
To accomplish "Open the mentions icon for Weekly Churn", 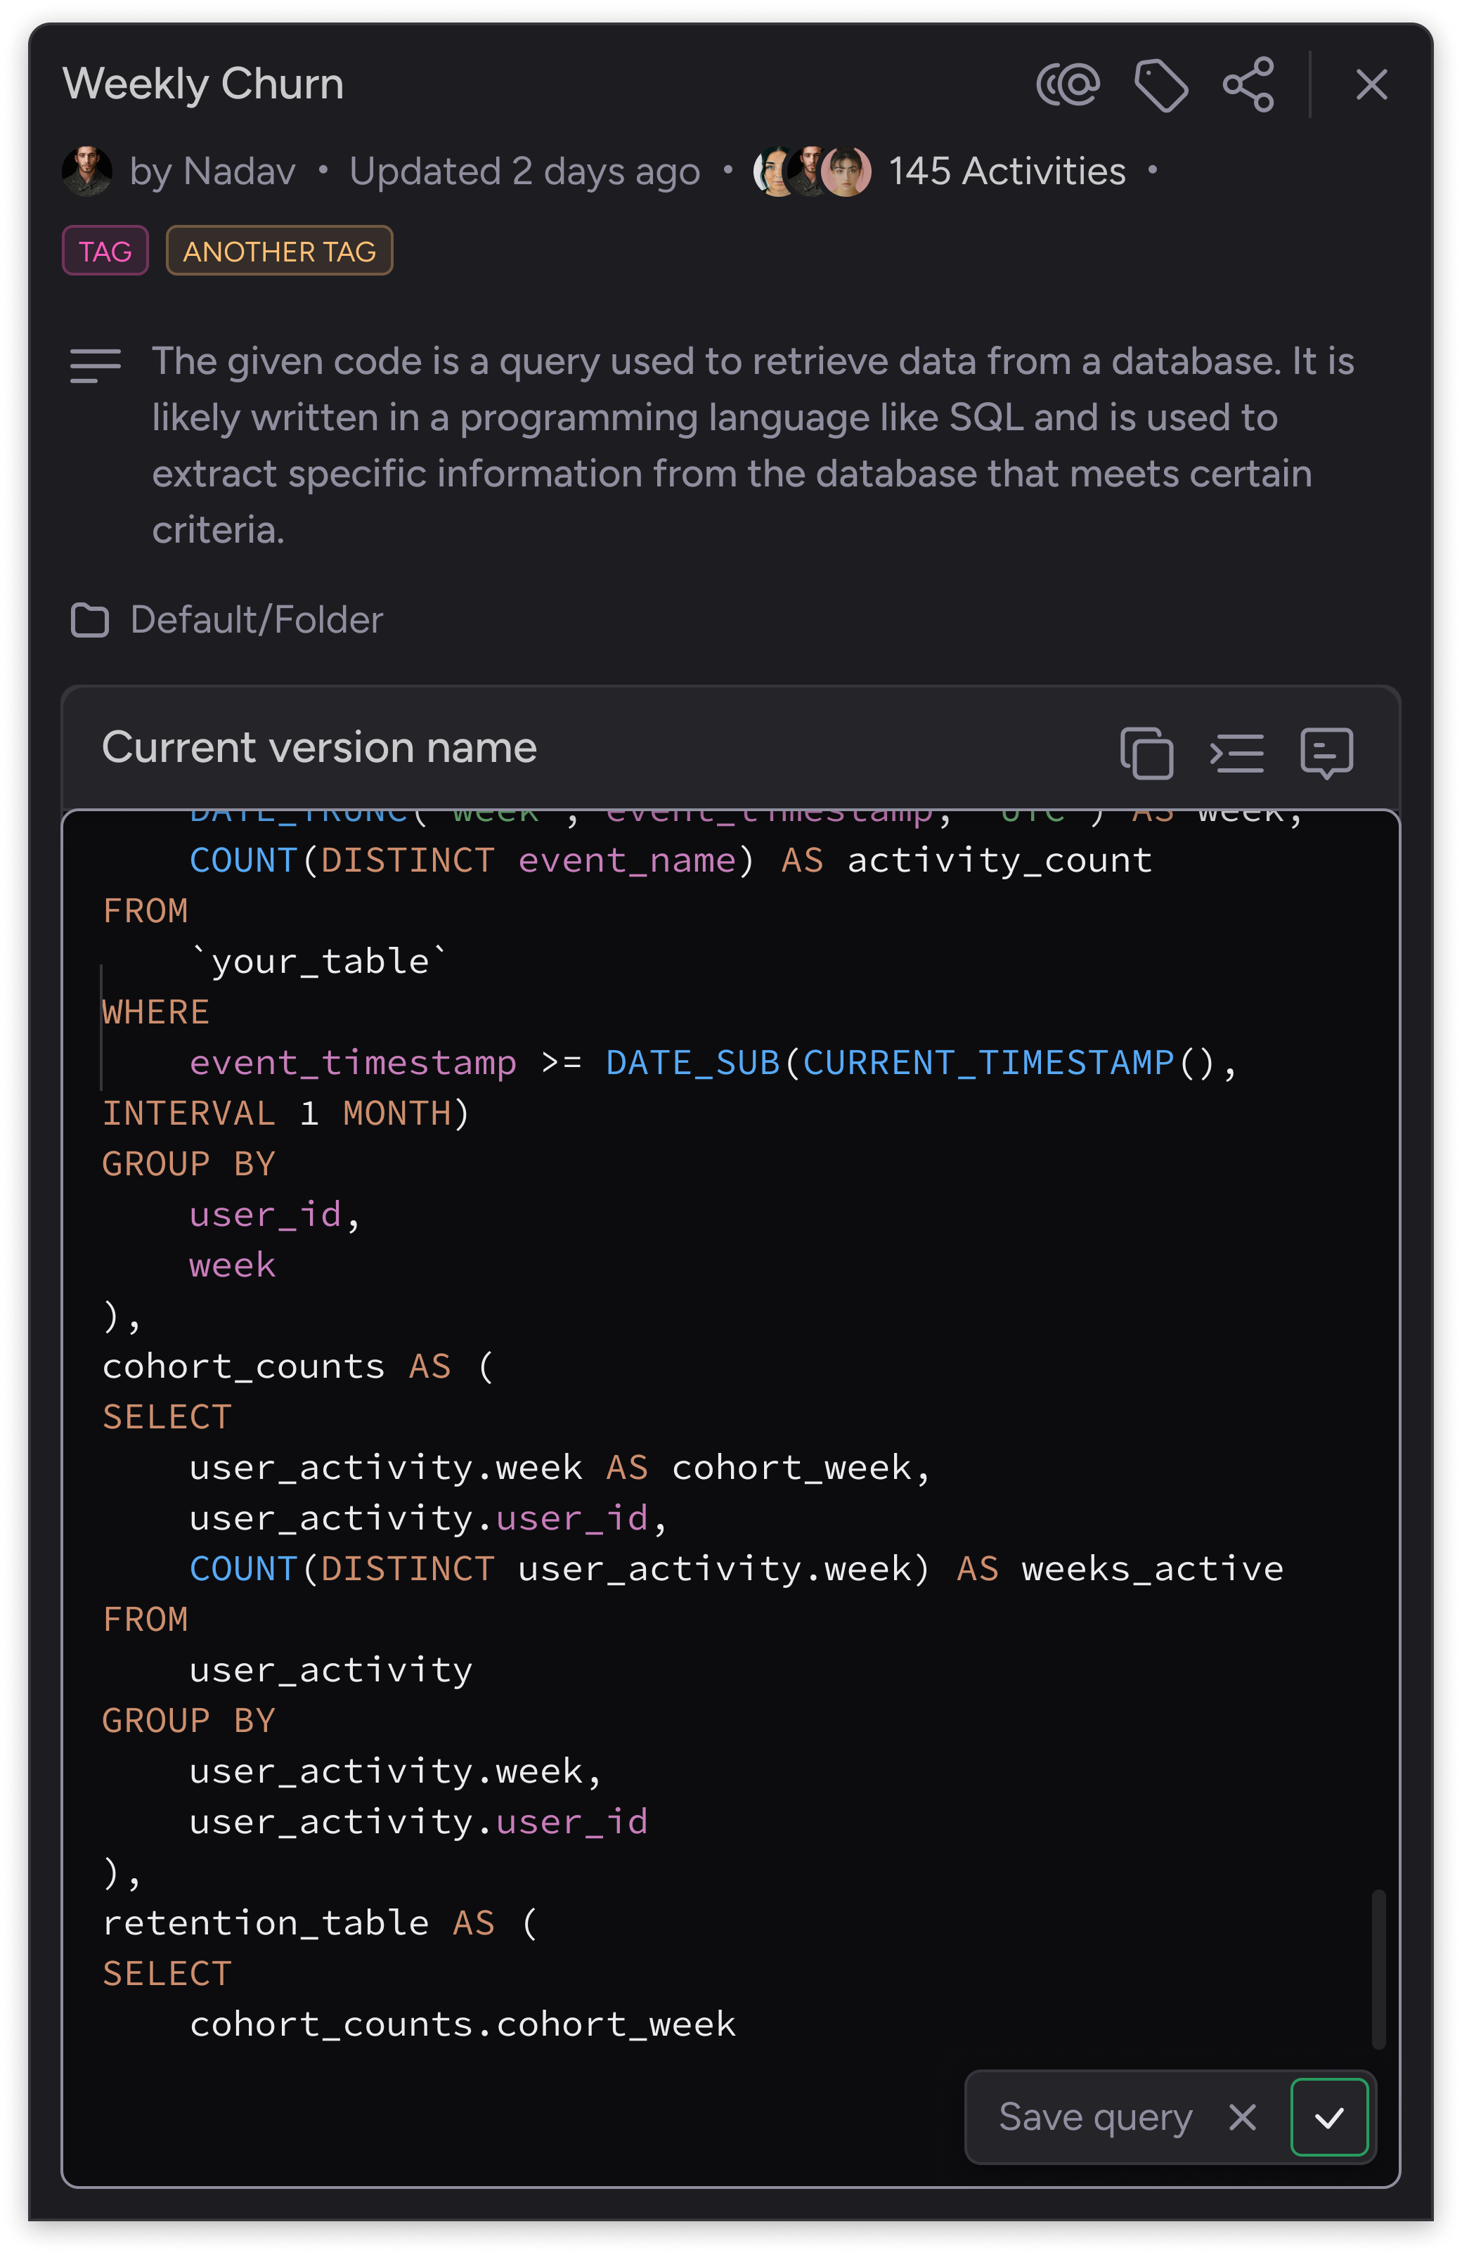I will 1070,85.
